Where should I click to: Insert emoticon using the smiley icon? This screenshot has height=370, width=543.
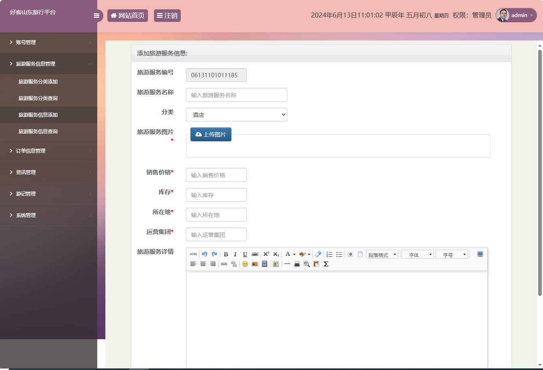point(245,264)
